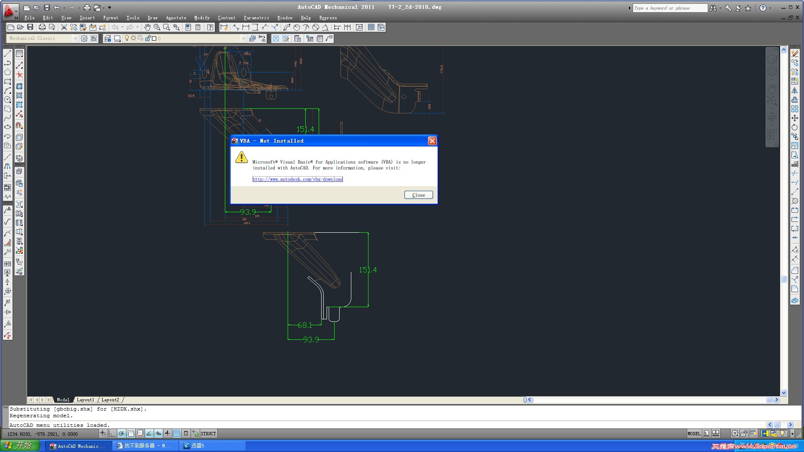Switch to the Layout1 tab
Screen dimensions: 804x452
(85, 400)
